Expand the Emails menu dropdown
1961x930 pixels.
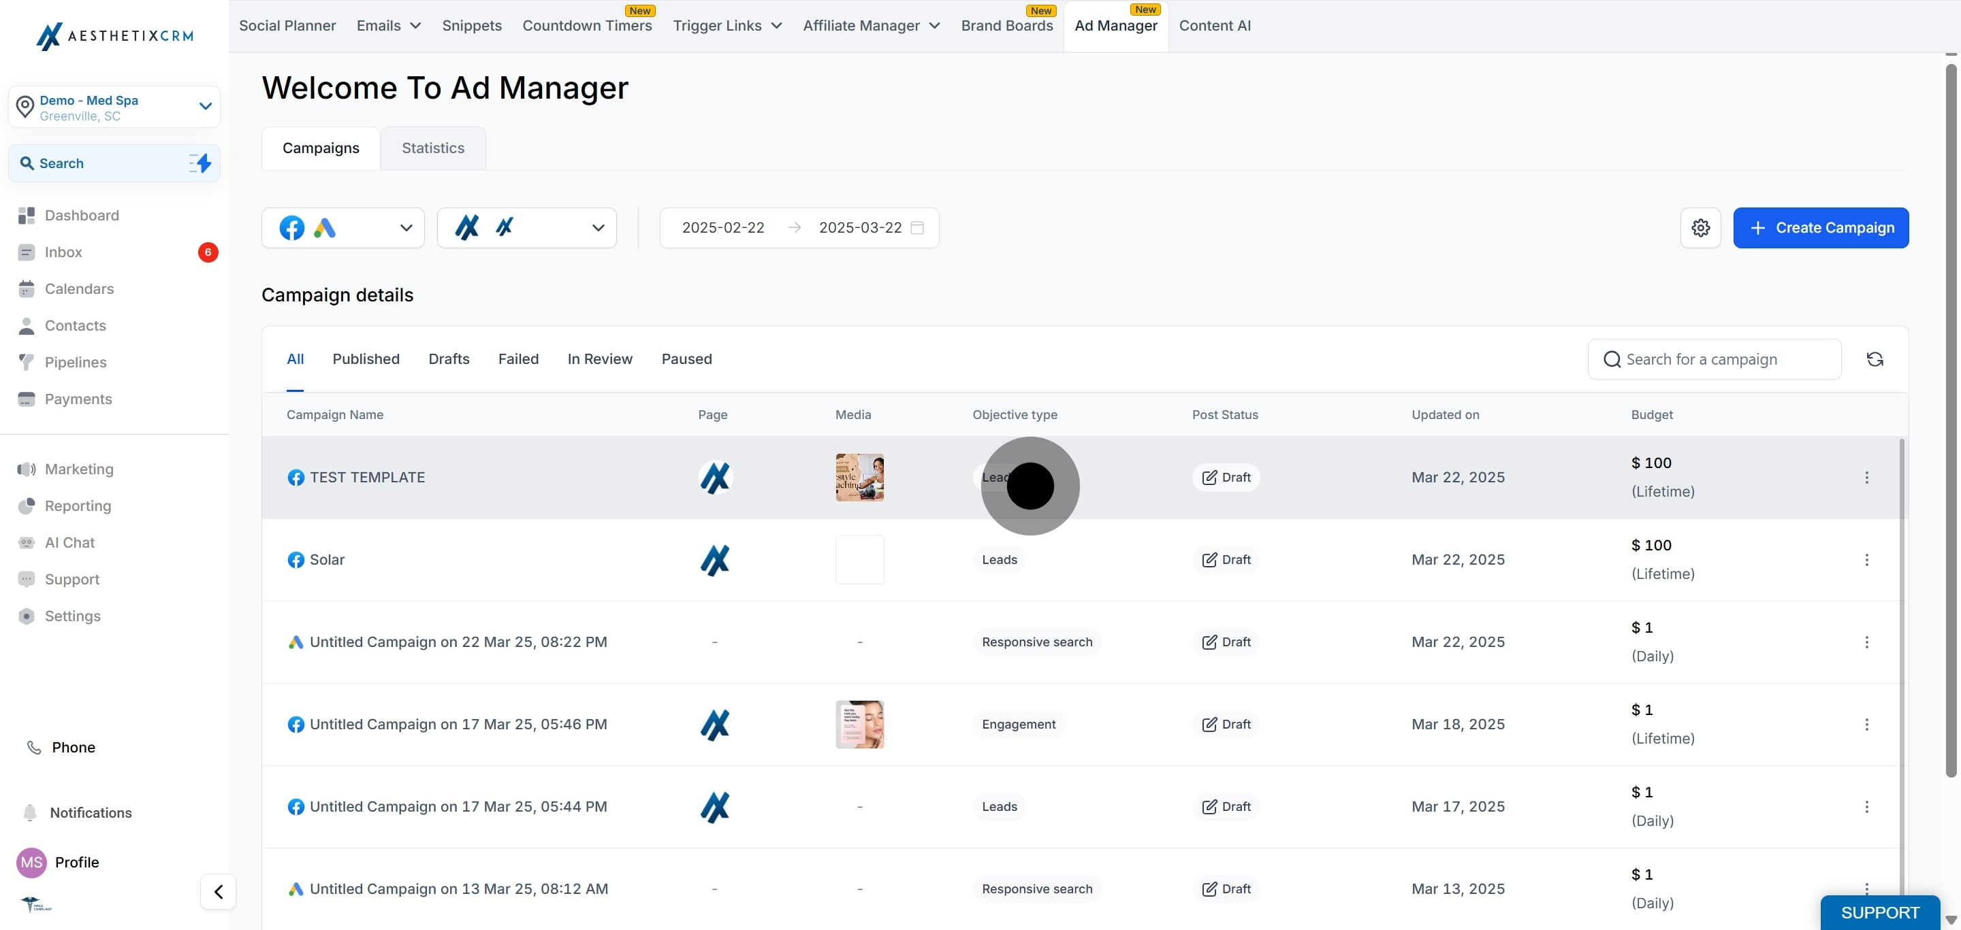pyautogui.click(x=388, y=25)
